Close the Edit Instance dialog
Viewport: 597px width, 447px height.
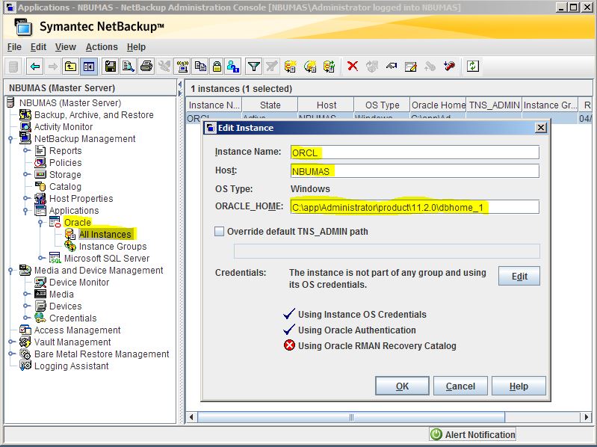(541, 128)
